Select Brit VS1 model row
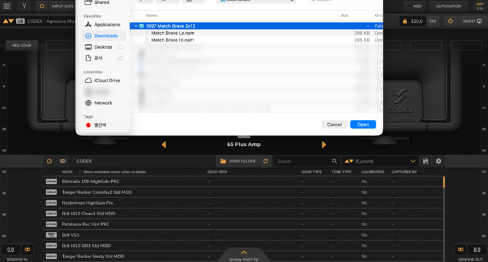Image resolution: width=488 pixels, height=262 pixels. pyautogui.click(x=243, y=235)
